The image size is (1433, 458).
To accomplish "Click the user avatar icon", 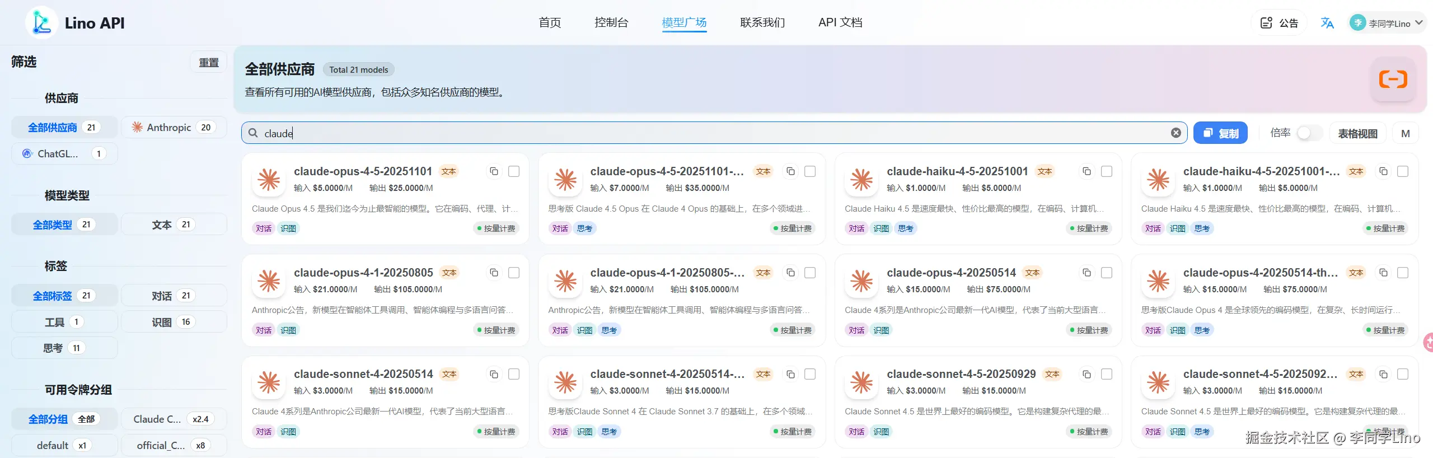I will 1357,23.
